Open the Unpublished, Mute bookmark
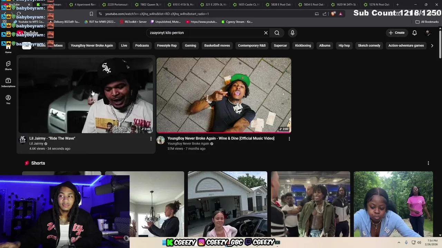 point(166,22)
